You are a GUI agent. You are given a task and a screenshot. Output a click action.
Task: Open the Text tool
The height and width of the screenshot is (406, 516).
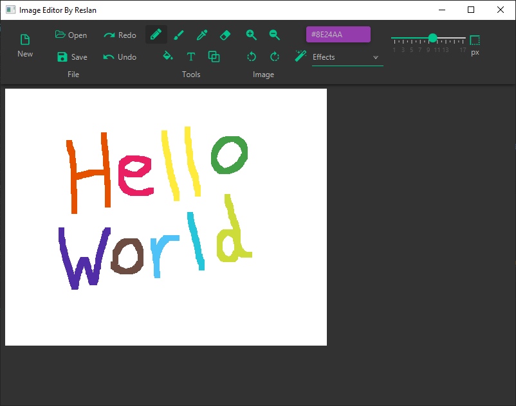pos(191,56)
